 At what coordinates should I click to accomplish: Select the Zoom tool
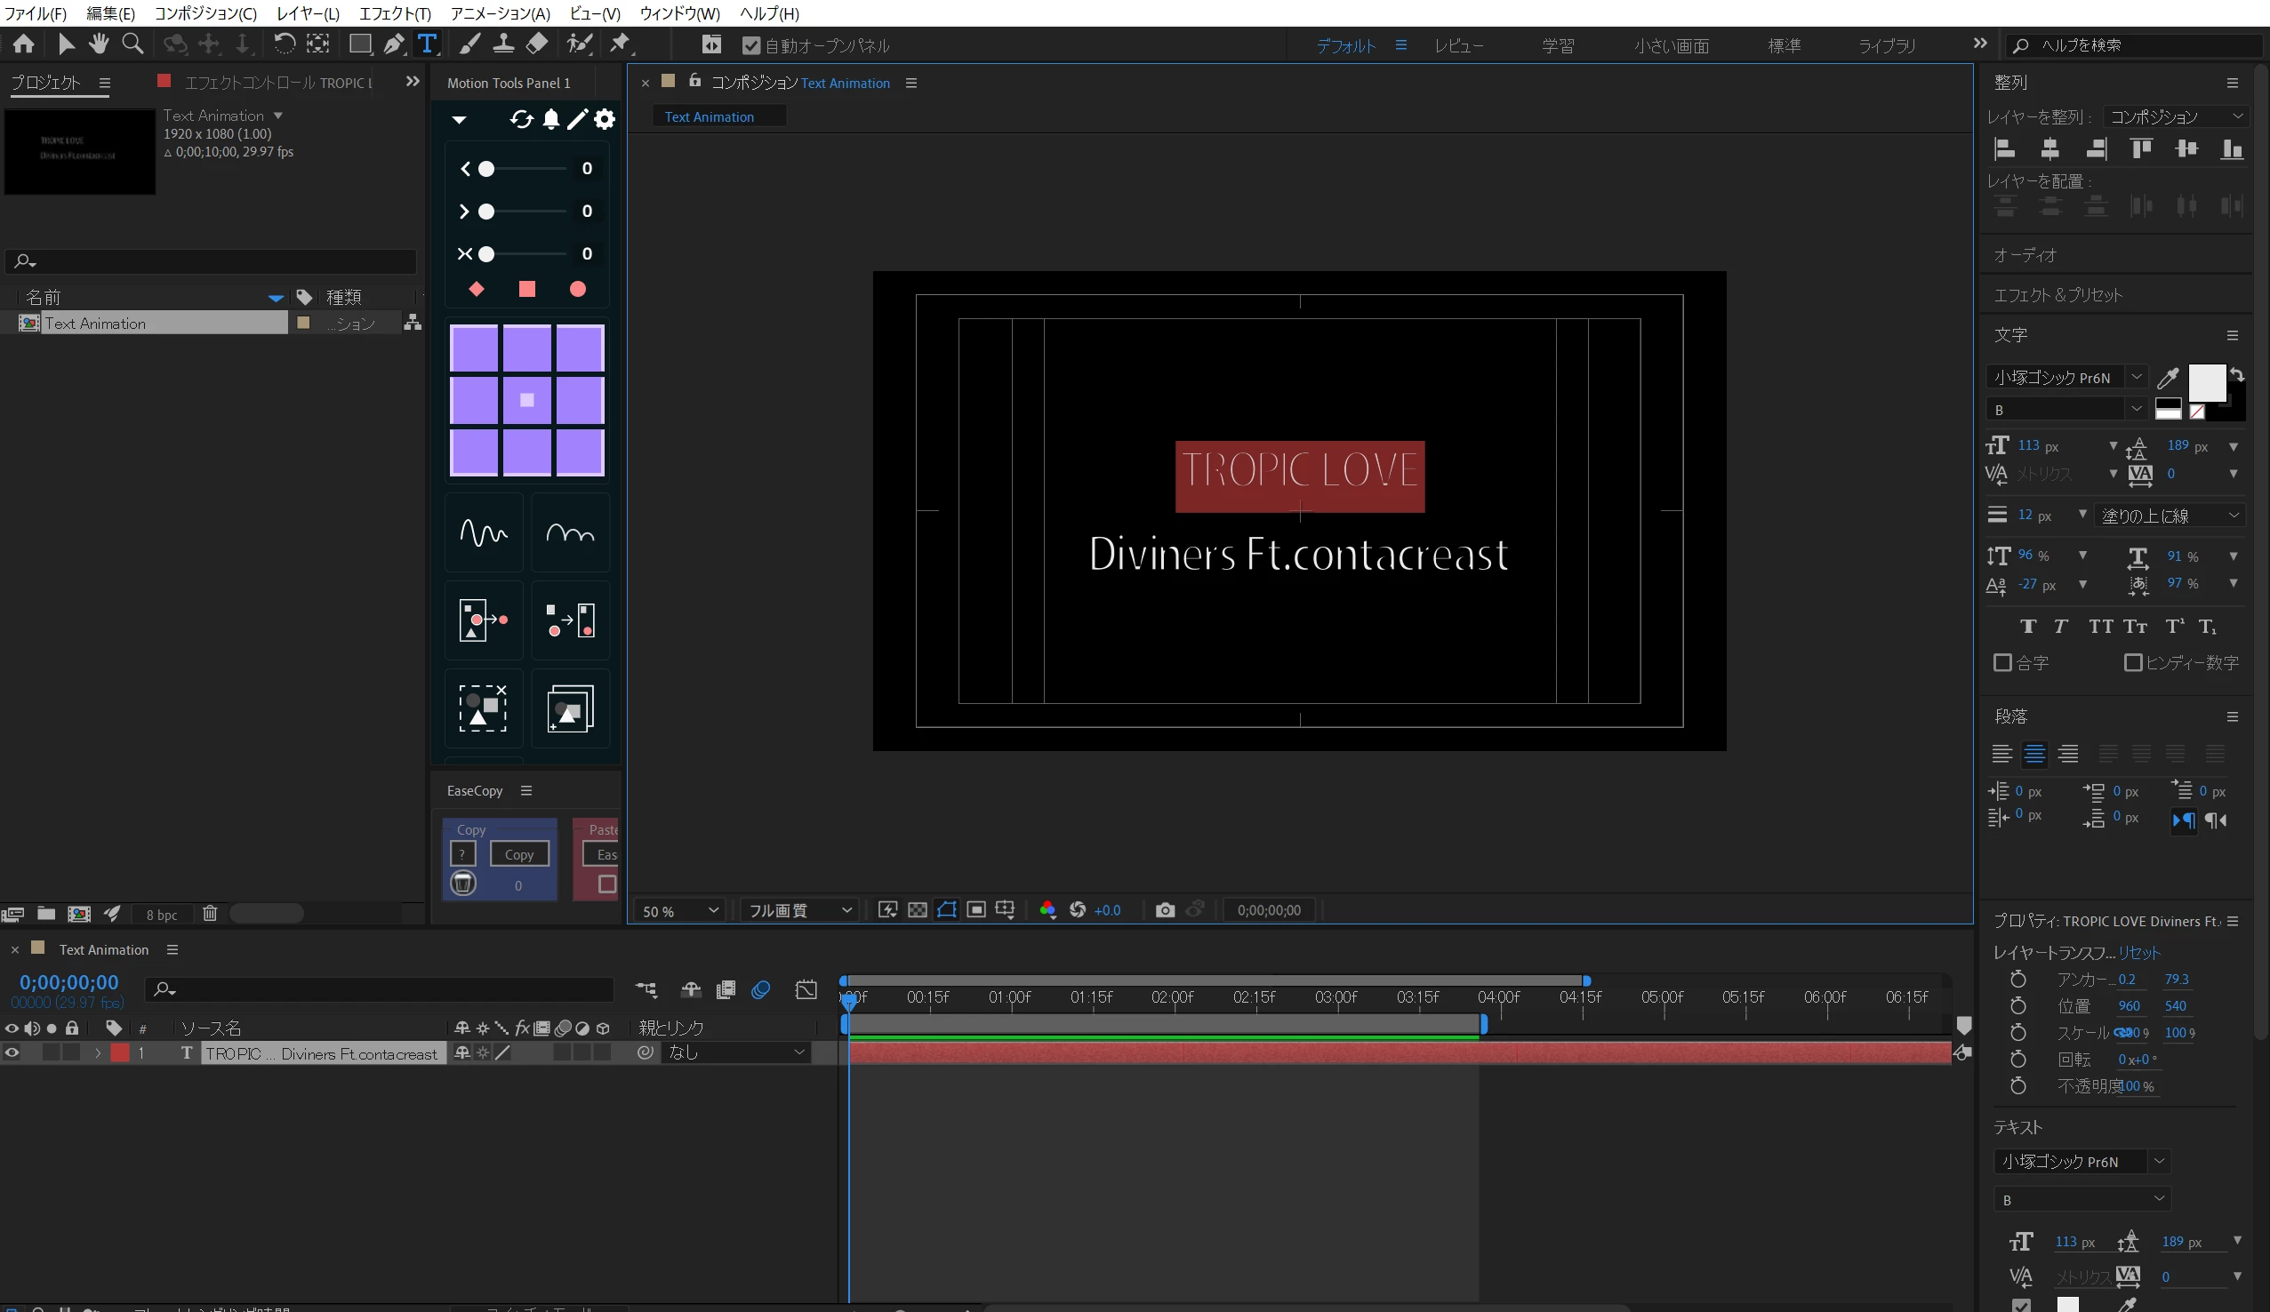132,44
